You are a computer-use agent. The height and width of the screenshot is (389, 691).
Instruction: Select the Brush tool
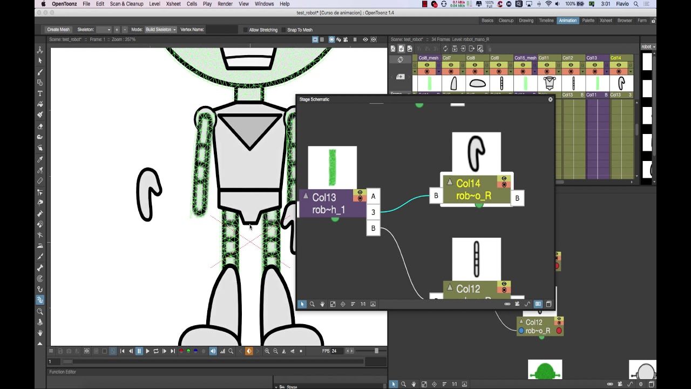[x=40, y=72]
